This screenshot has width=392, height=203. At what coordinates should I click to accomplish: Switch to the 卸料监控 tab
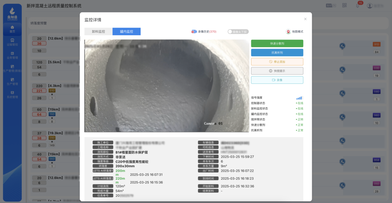(x=98, y=32)
